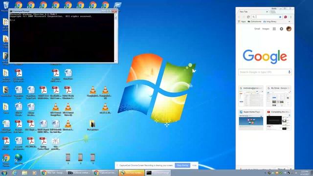The image size is (313, 176).
Task: Click Show all in Chrome download bar
Action: point(281,169)
